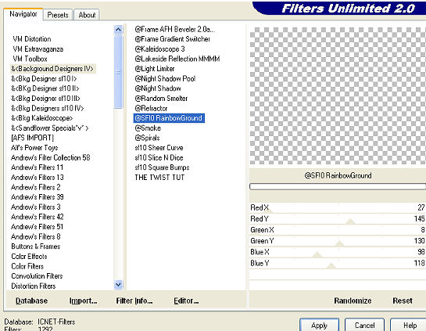
Task: Select [AFS IMPORT] category
Action: (x=32, y=138)
